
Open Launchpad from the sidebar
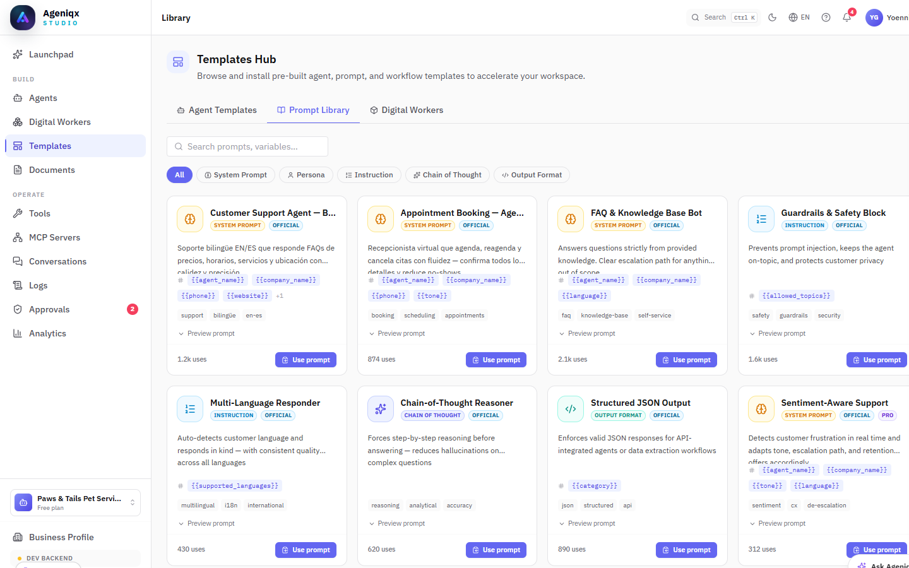tap(75, 54)
